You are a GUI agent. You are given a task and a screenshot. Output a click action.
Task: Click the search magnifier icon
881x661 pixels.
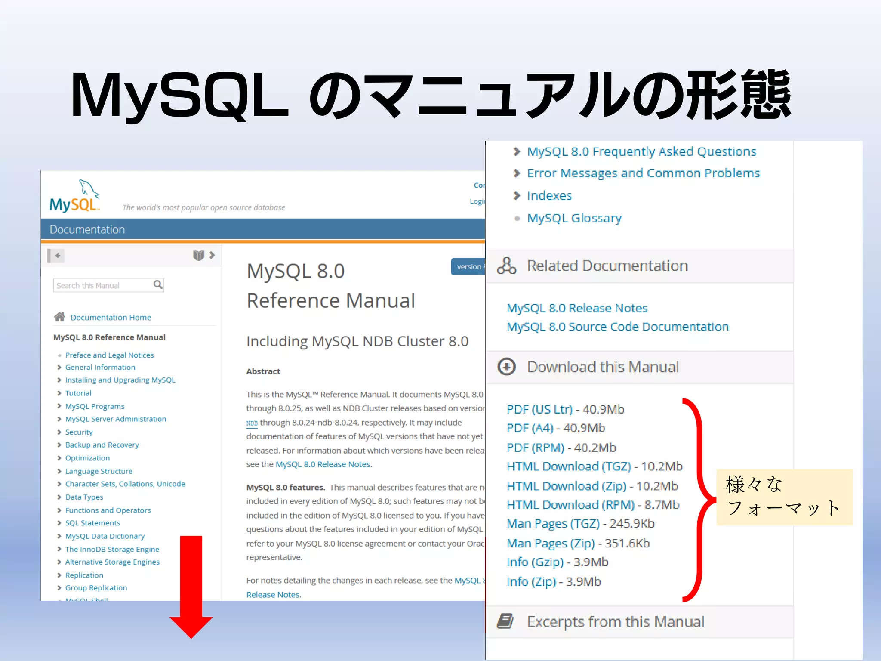[x=158, y=285]
